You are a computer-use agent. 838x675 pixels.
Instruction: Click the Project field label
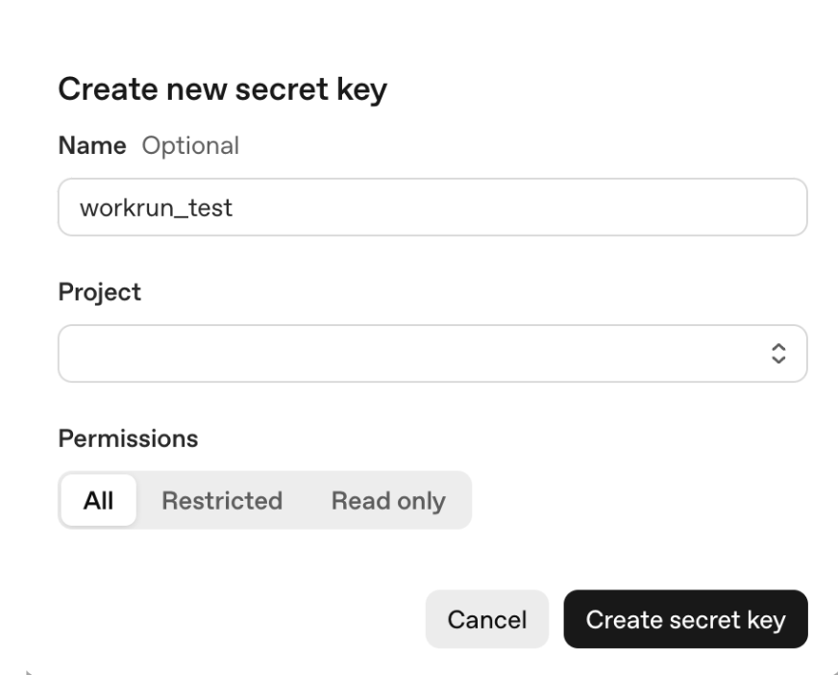[x=100, y=292]
